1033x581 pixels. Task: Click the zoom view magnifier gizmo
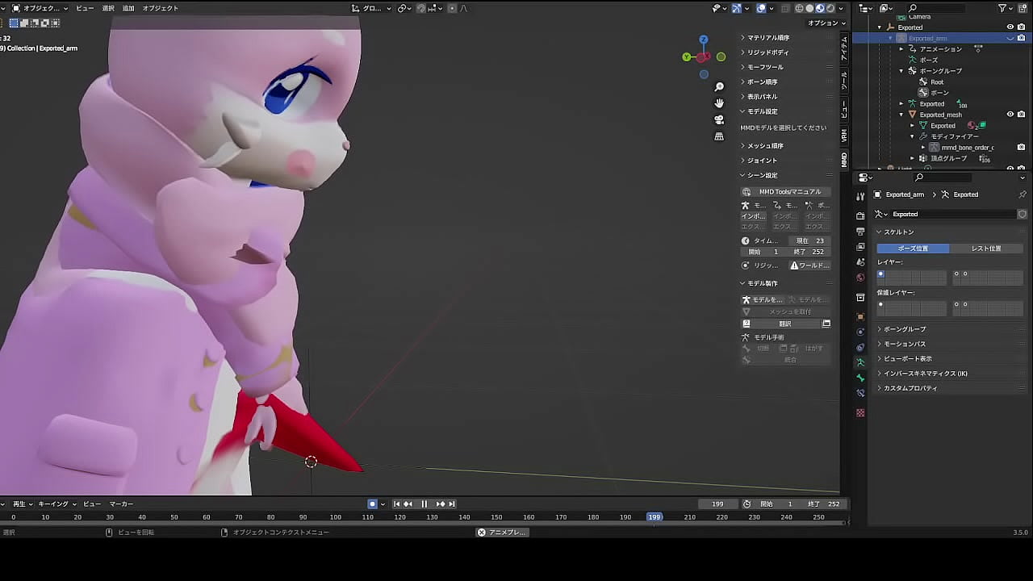click(719, 86)
